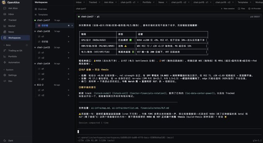Open [[stock-nvda]] track link

pyautogui.click(x=103, y=93)
